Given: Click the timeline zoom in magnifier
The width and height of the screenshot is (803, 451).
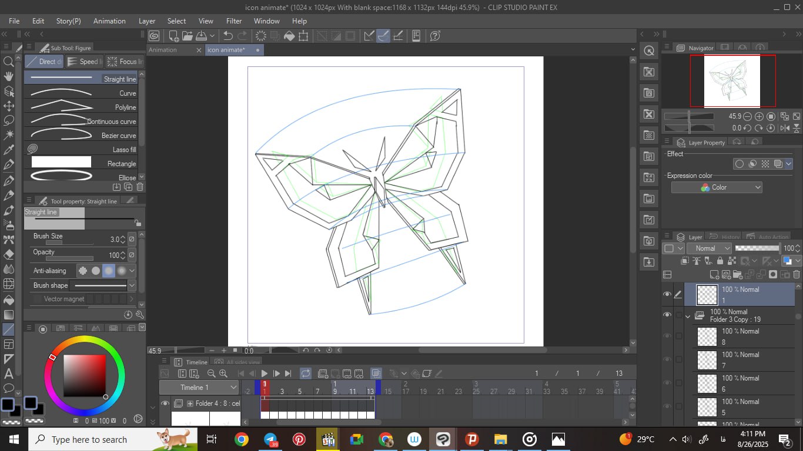Looking at the screenshot, I should click(x=223, y=373).
